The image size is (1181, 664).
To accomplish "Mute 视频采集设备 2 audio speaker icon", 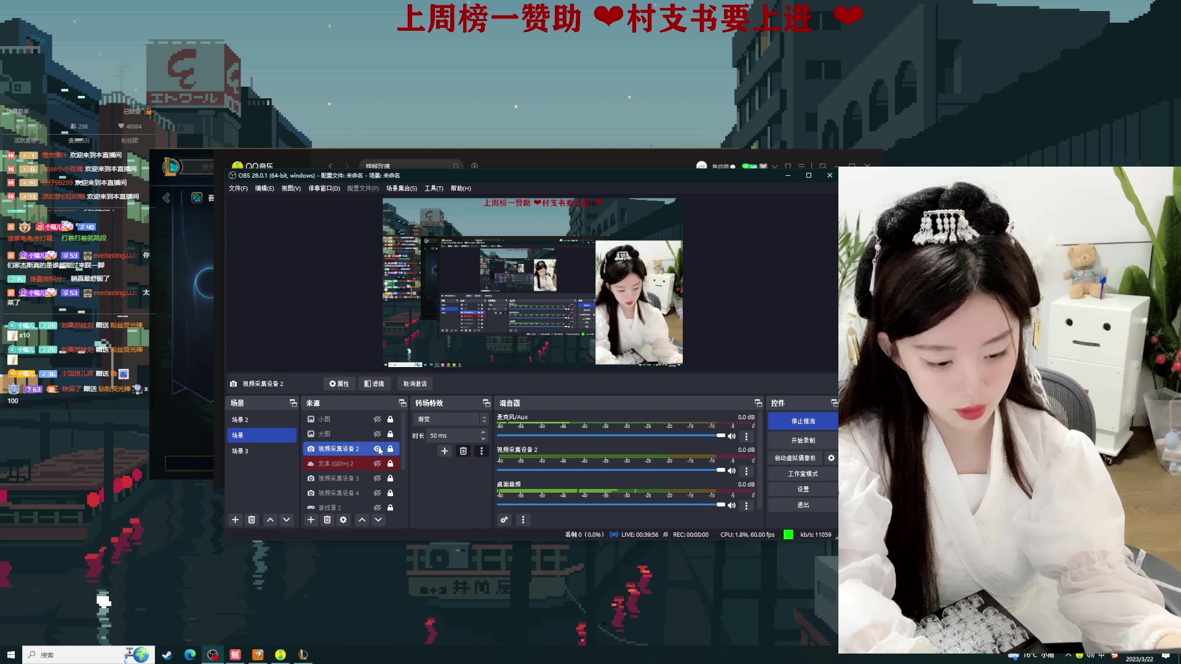I will point(732,471).
